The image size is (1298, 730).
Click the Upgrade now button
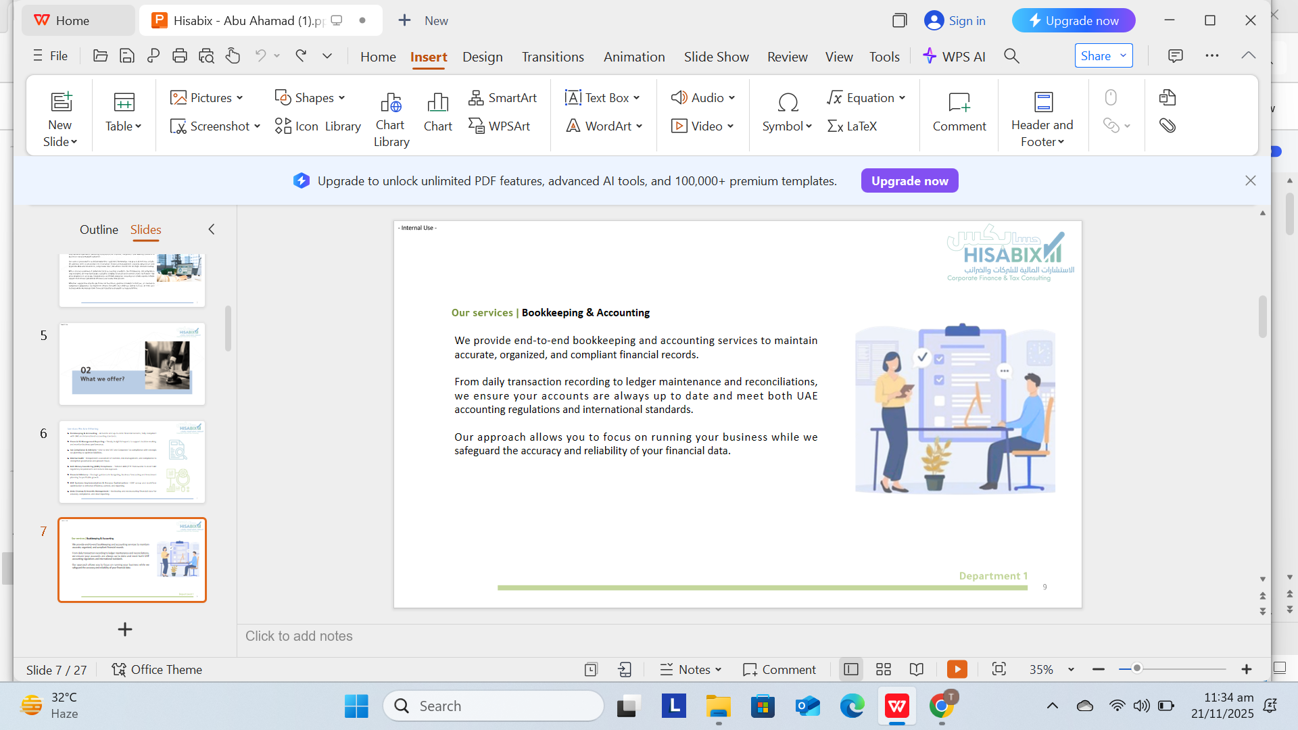(x=1073, y=20)
